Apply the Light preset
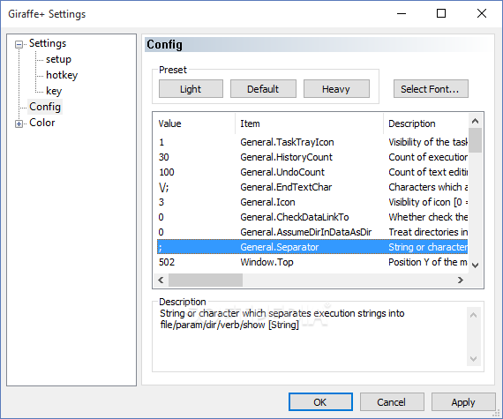Image resolution: width=503 pixels, height=419 pixels. pos(191,89)
